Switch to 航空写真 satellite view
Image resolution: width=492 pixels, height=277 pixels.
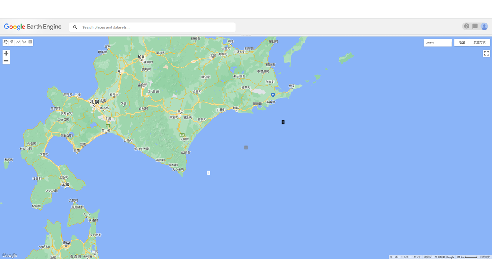(x=479, y=43)
